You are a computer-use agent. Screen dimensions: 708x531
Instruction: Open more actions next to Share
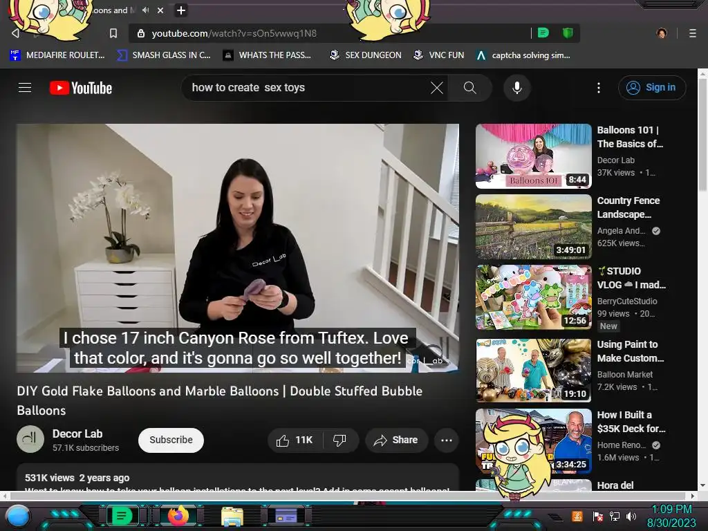point(446,440)
